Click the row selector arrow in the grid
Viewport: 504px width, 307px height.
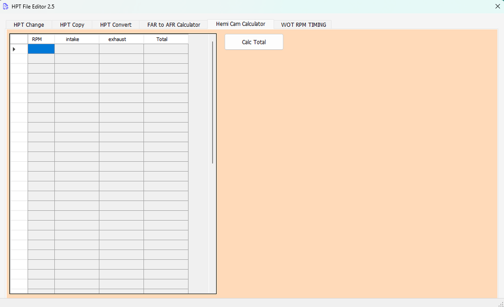click(x=15, y=49)
